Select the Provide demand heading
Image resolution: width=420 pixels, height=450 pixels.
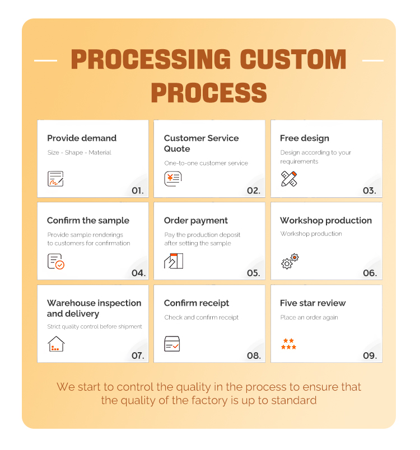point(82,138)
